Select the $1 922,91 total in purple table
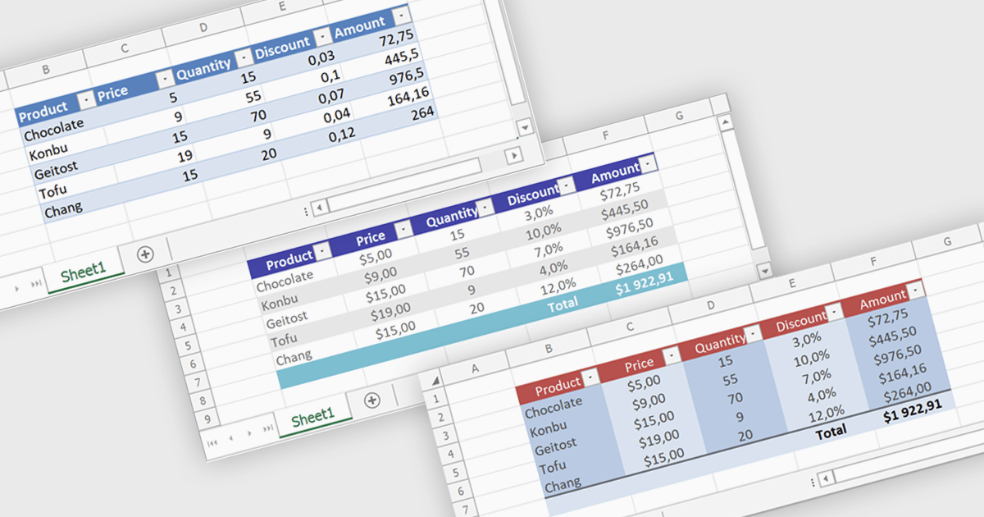984x517 pixels. [x=644, y=284]
